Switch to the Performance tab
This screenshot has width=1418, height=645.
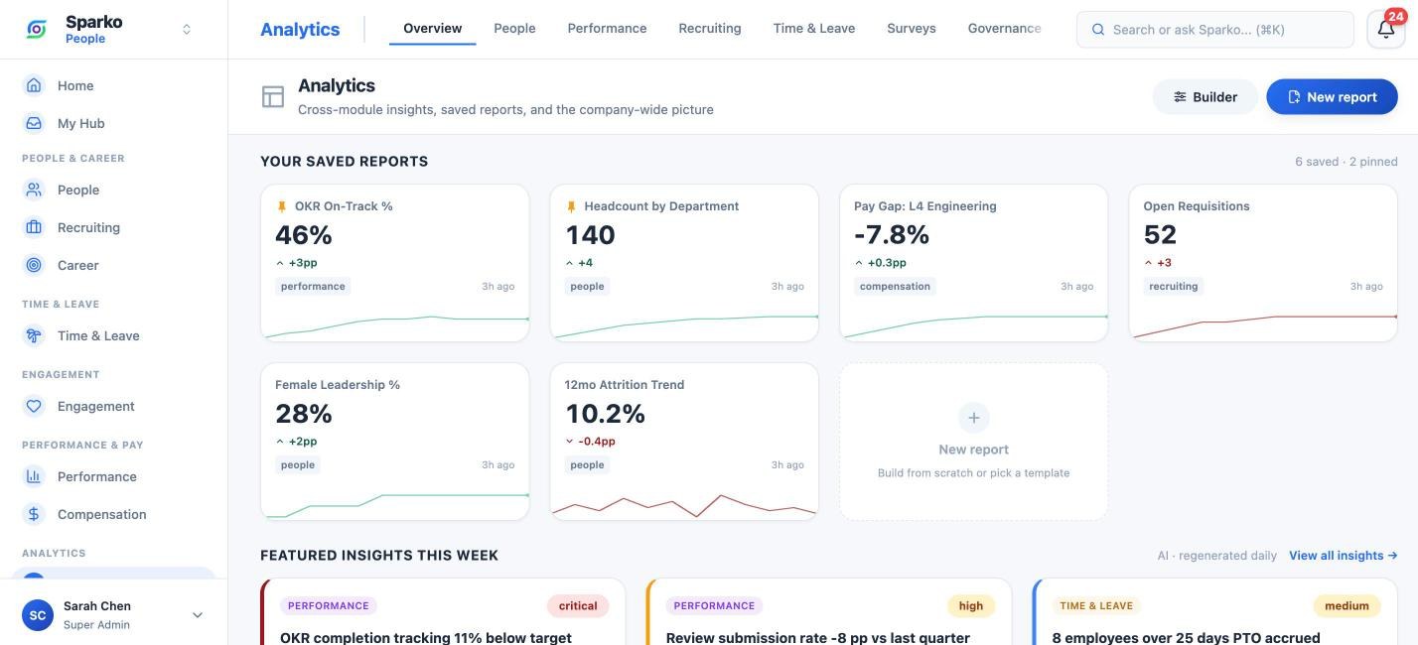(607, 29)
